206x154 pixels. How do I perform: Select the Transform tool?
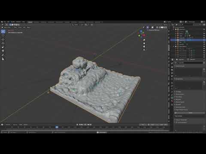tap(3, 51)
